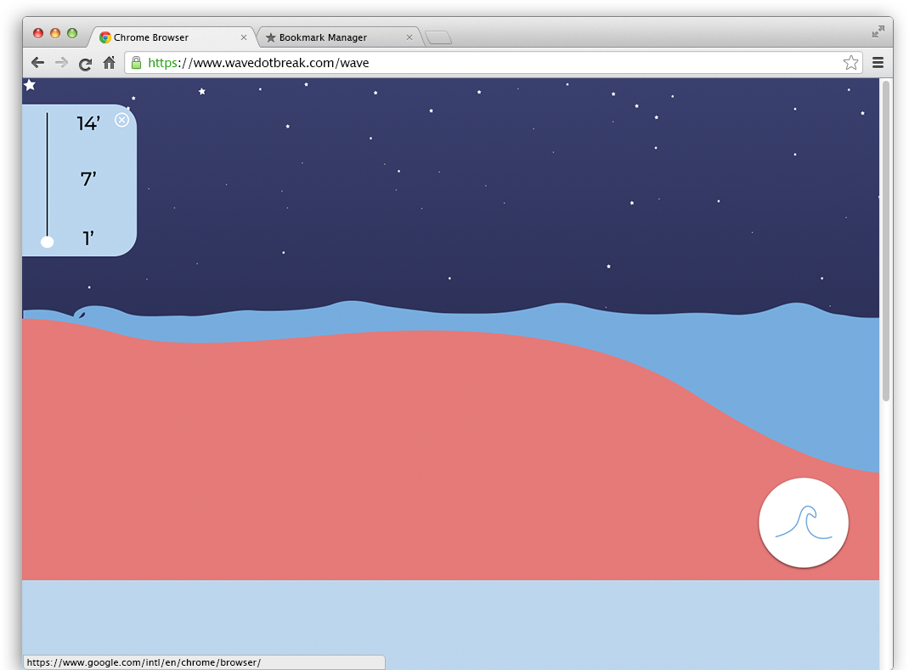The width and height of the screenshot is (909, 670).
Task: Bookmark this page with the star icon
Action: point(850,63)
